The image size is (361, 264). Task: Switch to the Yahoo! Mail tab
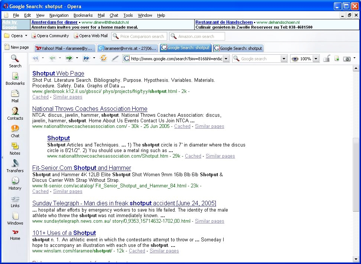[64, 48]
